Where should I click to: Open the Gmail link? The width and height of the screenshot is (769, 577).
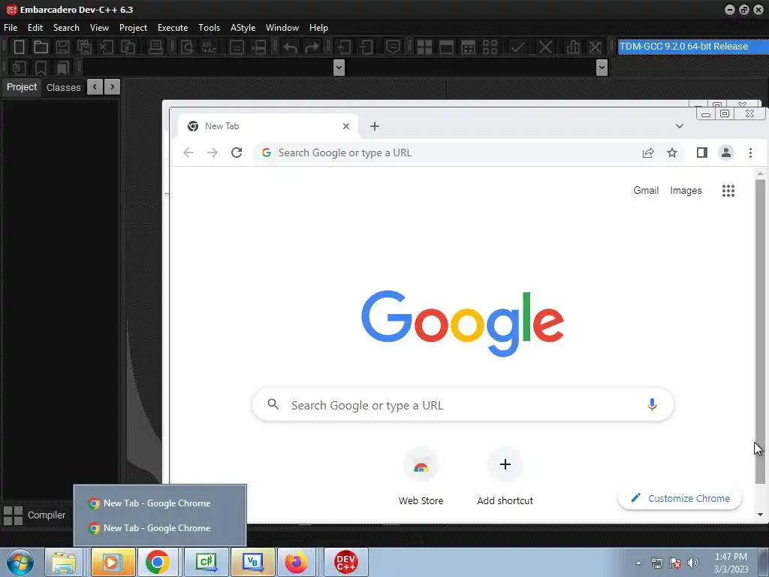pos(645,190)
